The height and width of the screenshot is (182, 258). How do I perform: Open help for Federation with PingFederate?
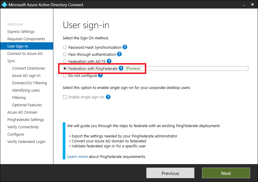click(x=121, y=68)
